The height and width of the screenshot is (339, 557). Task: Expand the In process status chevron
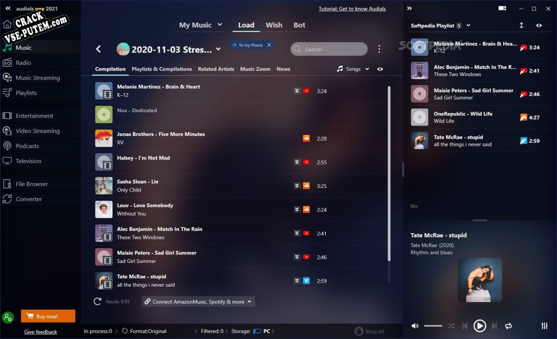click(x=116, y=331)
